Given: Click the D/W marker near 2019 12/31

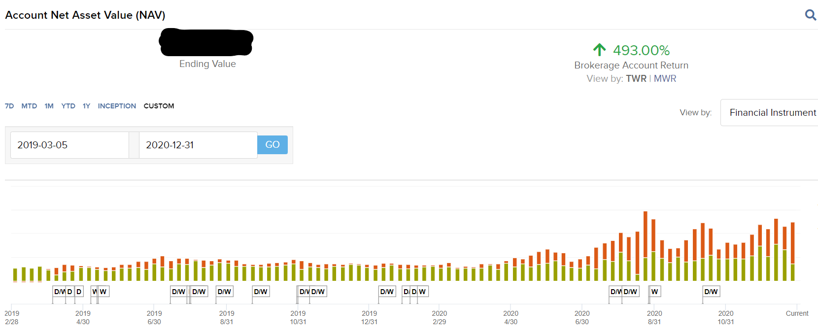Looking at the screenshot, I should coord(387,292).
